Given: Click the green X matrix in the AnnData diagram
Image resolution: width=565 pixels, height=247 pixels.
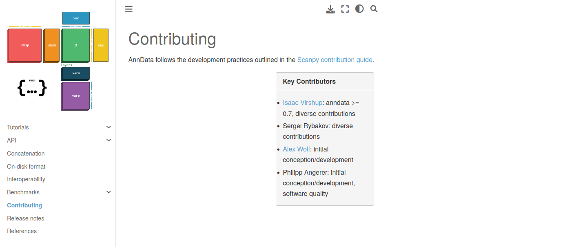Looking at the screenshot, I should point(75,45).
